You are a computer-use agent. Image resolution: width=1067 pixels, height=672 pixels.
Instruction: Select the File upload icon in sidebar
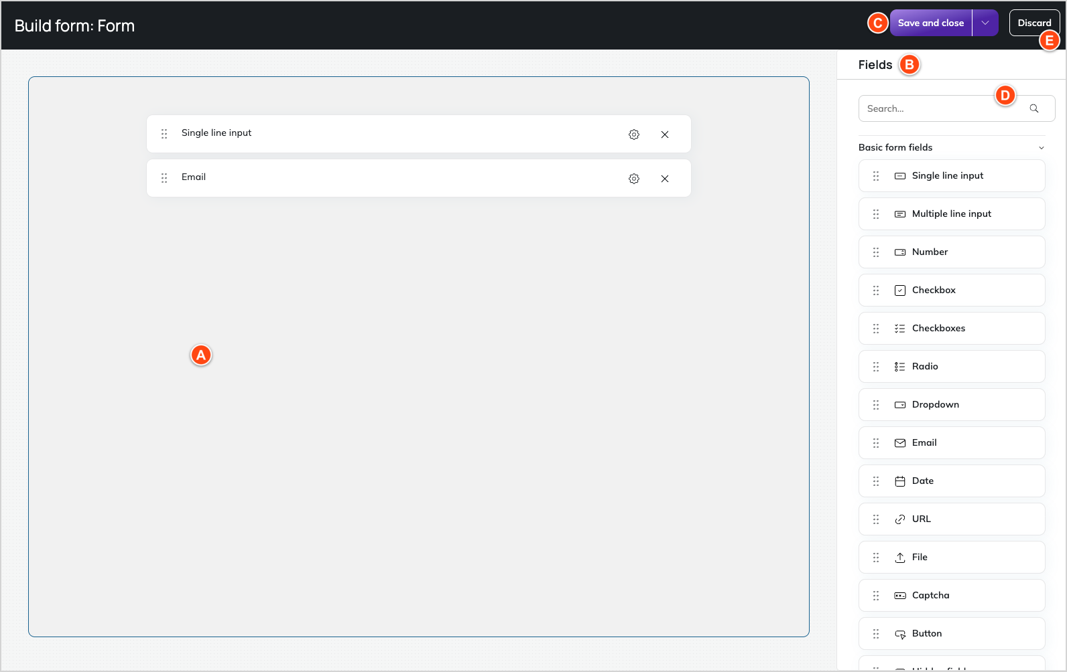click(900, 558)
